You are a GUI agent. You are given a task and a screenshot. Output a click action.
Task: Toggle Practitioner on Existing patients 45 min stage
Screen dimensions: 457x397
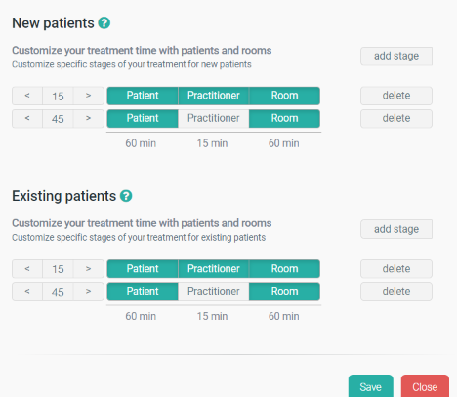pos(214,292)
